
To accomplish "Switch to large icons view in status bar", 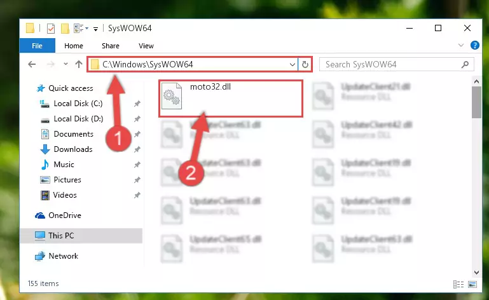I will tap(472, 284).
